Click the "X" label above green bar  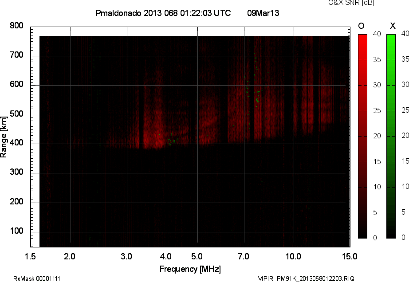(x=392, y=26)
